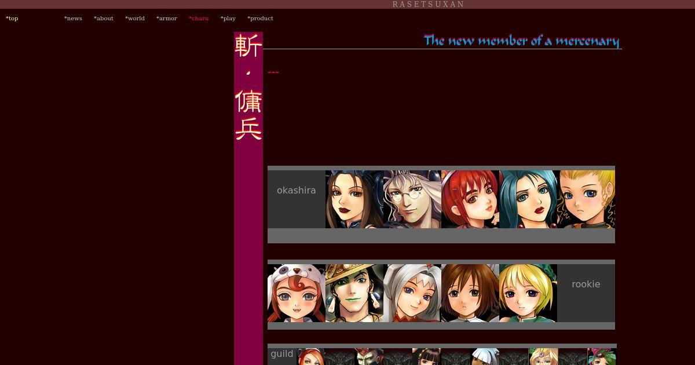Select black-haired bangs guild girl portrait
Screen dimensions: 695x365
click(427, 357)
